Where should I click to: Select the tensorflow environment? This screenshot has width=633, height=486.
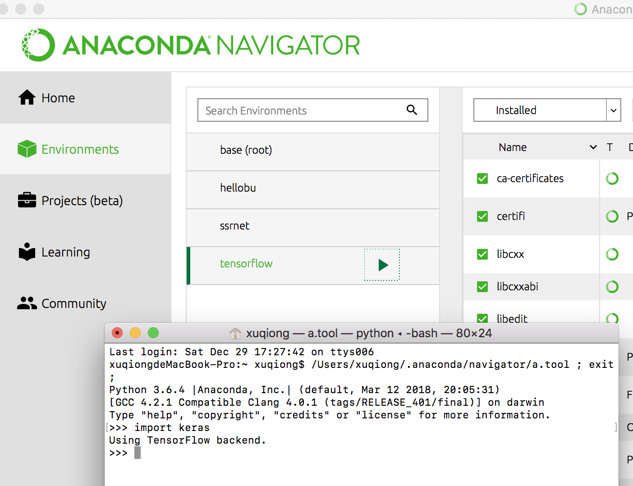313,266
